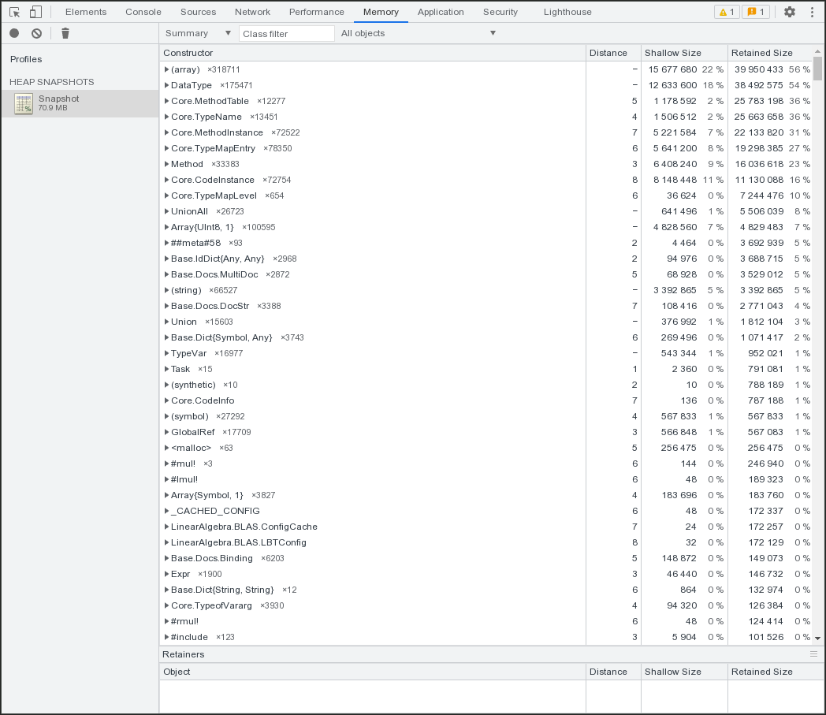Clear all profiles using the block icon
Screen dimensions: 826x715
35,33
